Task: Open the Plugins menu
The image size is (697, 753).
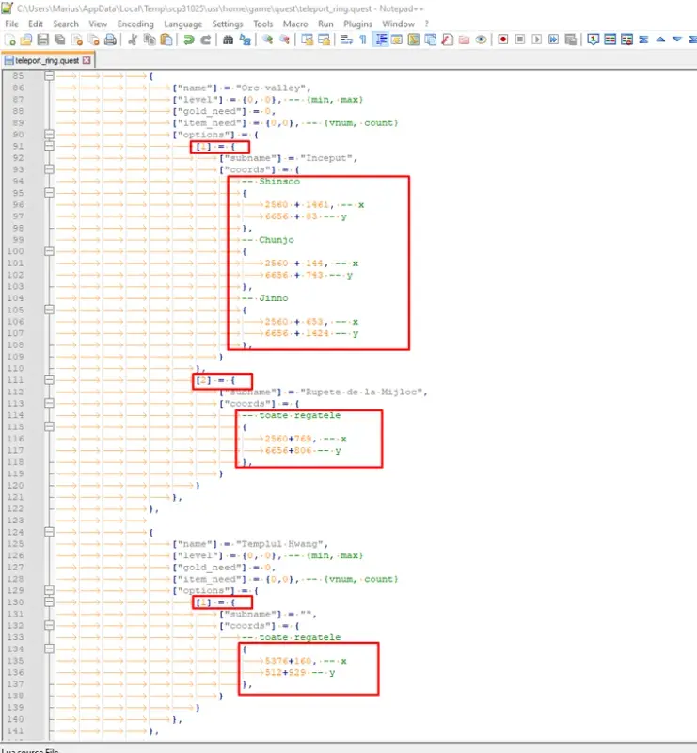Action: pyautogui.click(x=357, y=24)
